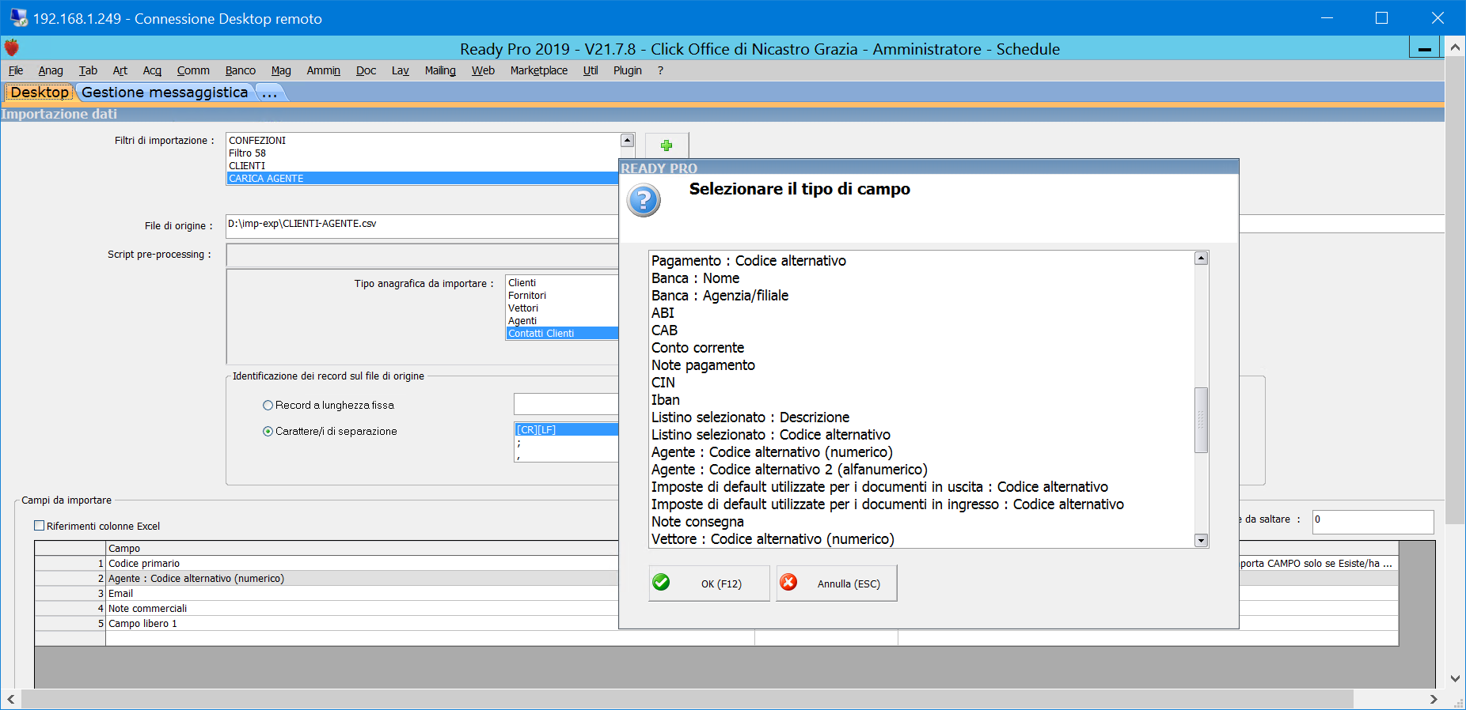
Task: Click the Ready Pro strawberry app icon
Action: pyautogui.click(x=11, y=47)
